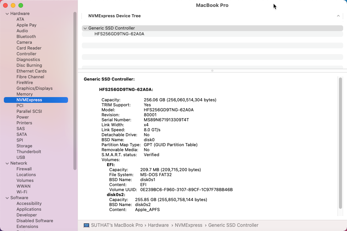Viewport: 347px width, 231px height.
Task: Click Generic SSD Controller in path bar
Action: coord(233,225)
